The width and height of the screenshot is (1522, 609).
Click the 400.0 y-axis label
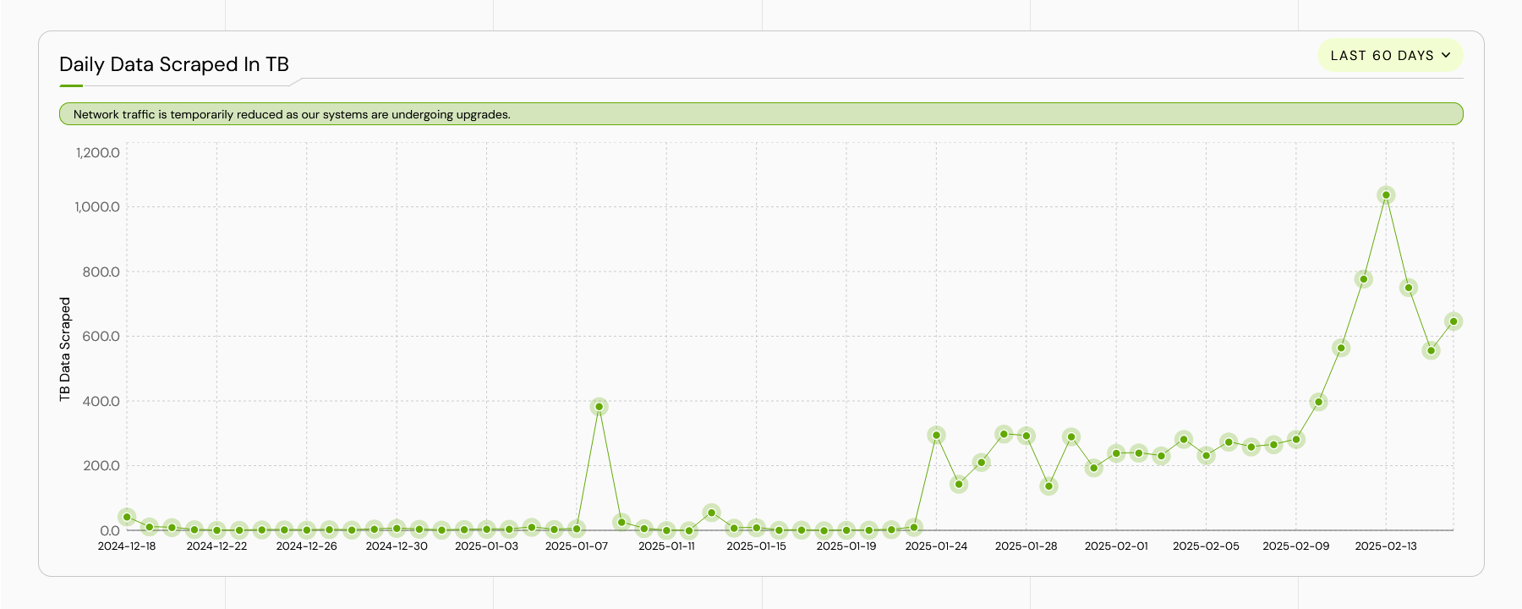(x=101, y=402)
